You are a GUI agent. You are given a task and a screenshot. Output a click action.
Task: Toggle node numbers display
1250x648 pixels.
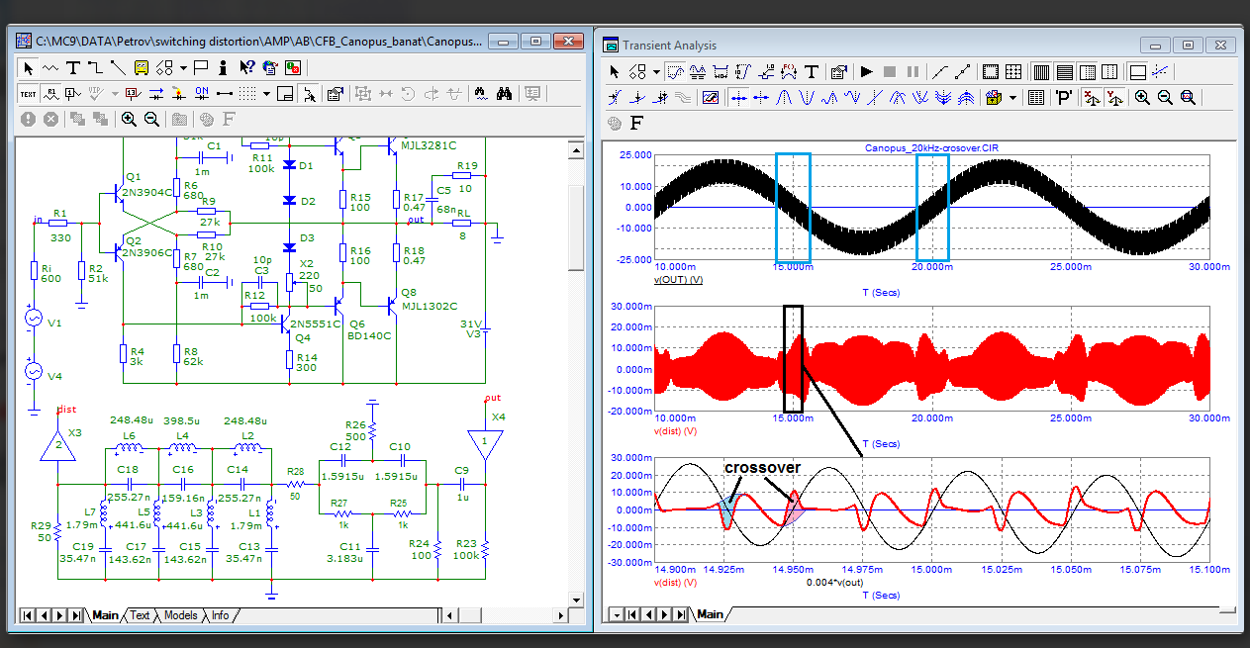coord(73,94)
